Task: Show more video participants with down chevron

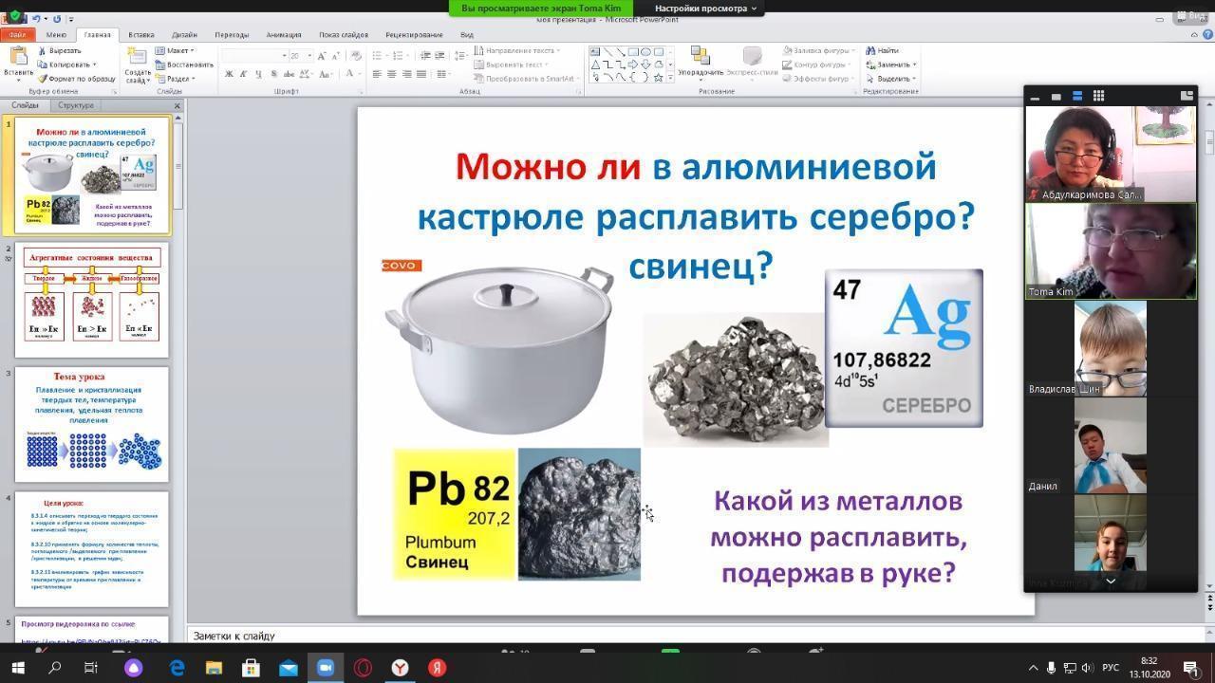Action: pyautogui.click(x=1110, y=581)
